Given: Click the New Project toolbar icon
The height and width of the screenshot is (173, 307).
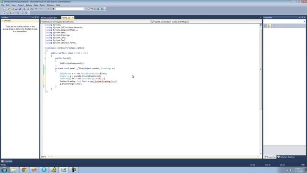Looking at the screenshot, I should point(4,9).
